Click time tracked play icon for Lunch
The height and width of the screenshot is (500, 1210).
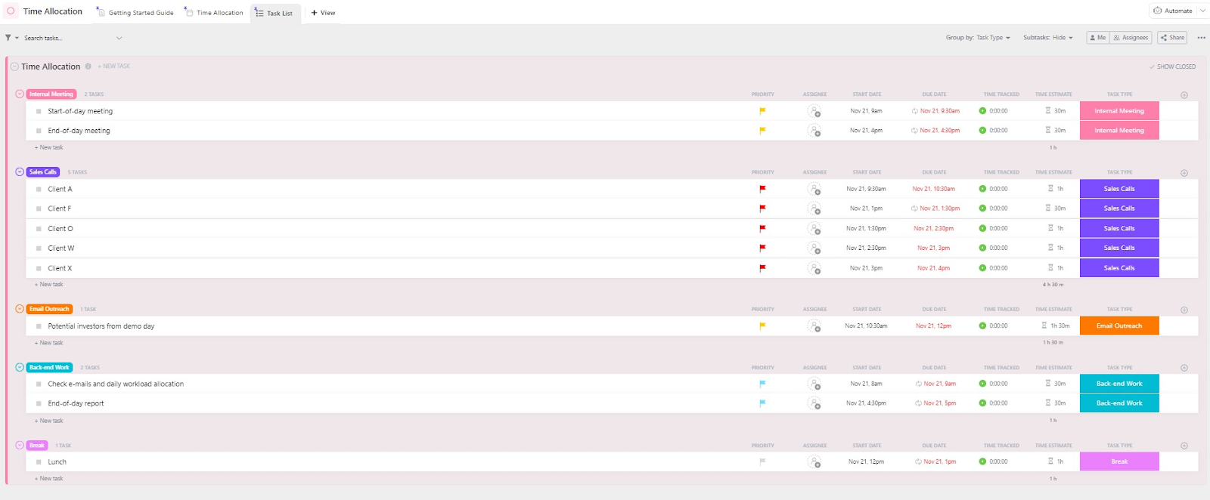pos(982,461)
